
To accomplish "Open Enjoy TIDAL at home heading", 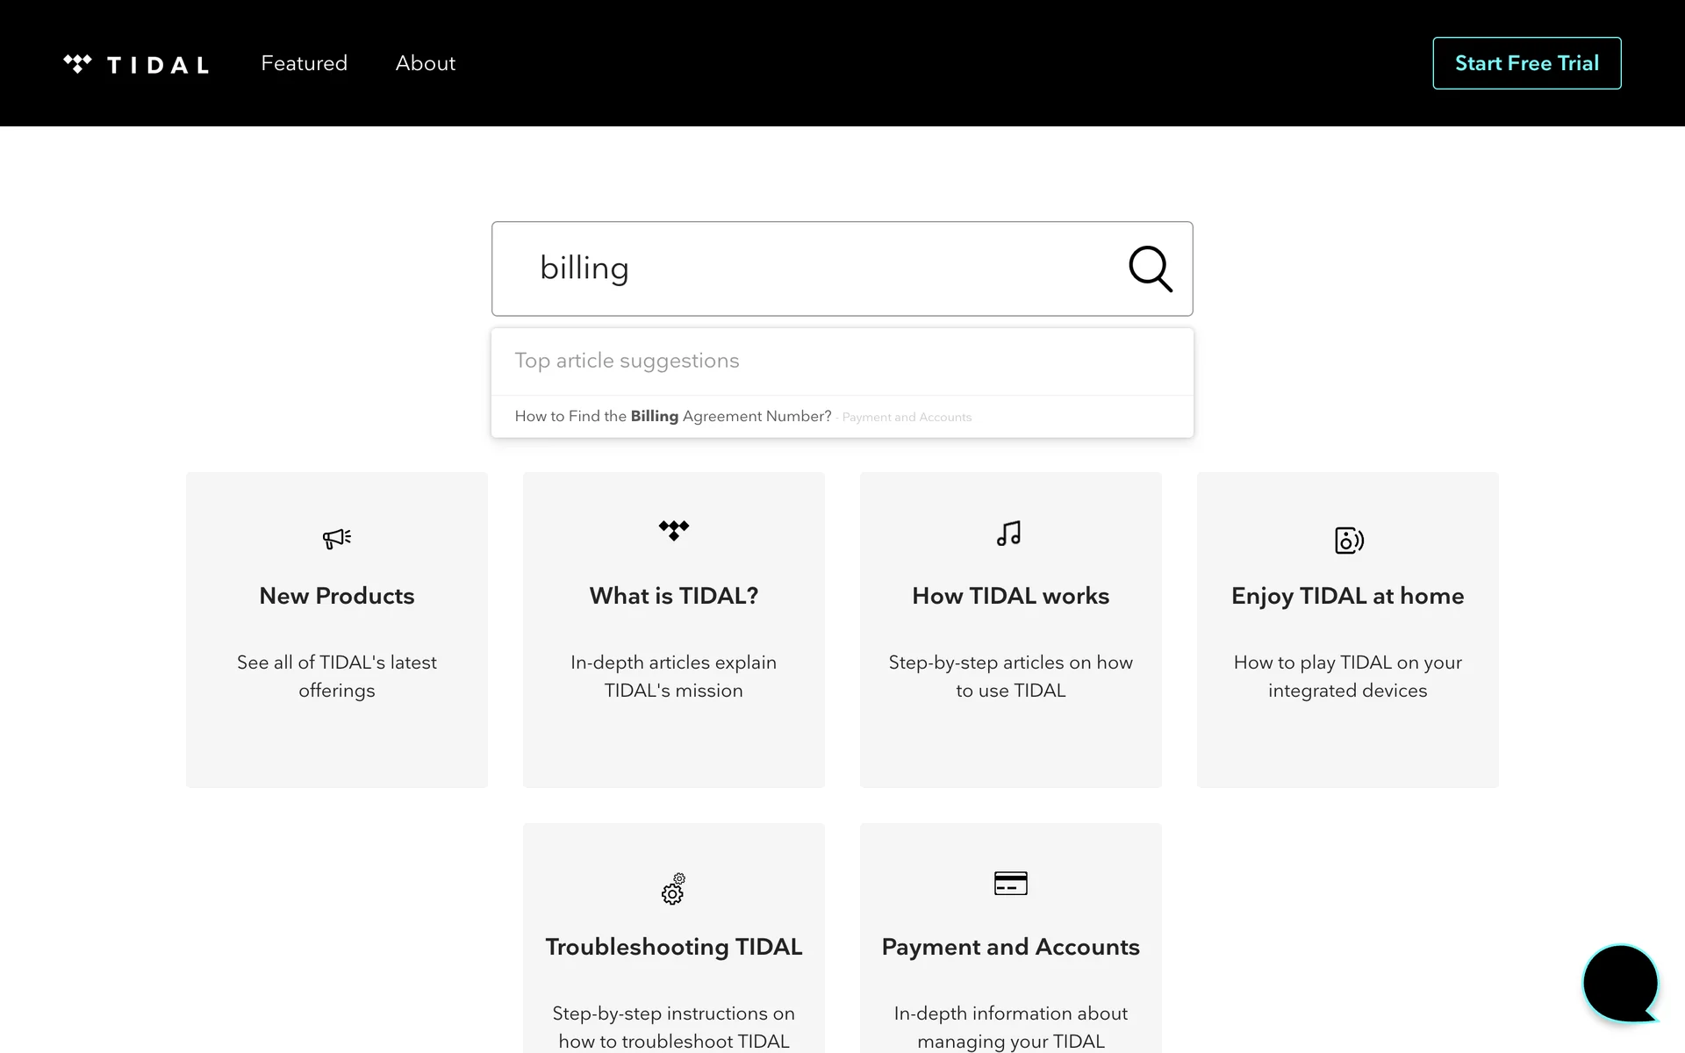I will coord(1347,596).
